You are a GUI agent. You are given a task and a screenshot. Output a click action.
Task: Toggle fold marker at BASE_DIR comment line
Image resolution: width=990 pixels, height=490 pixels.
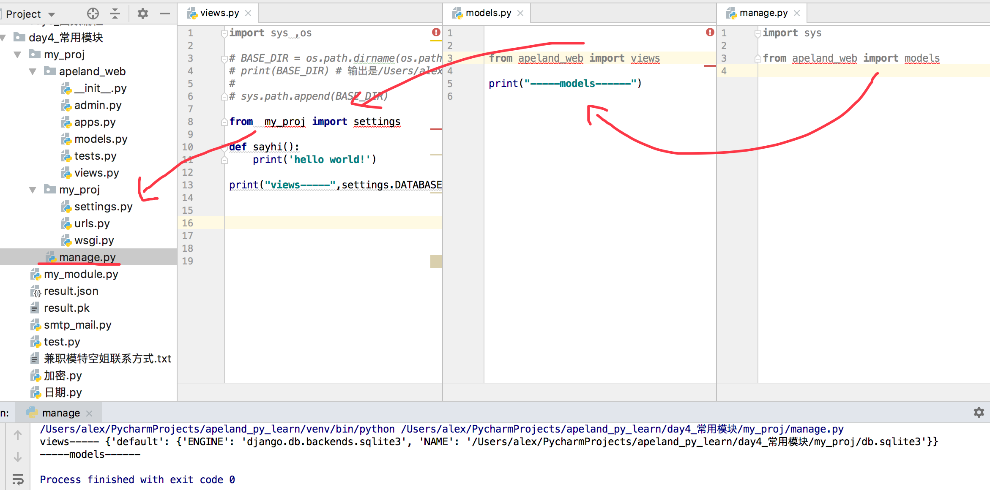click(224, 58)
